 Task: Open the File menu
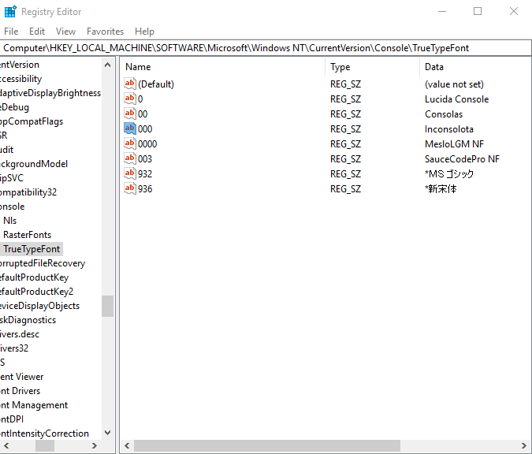11,32
